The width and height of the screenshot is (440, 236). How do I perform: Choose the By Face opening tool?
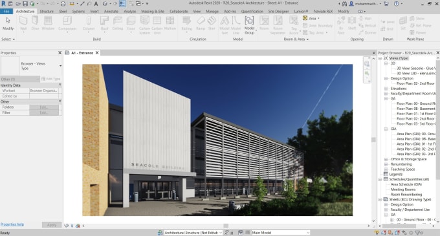341,25
